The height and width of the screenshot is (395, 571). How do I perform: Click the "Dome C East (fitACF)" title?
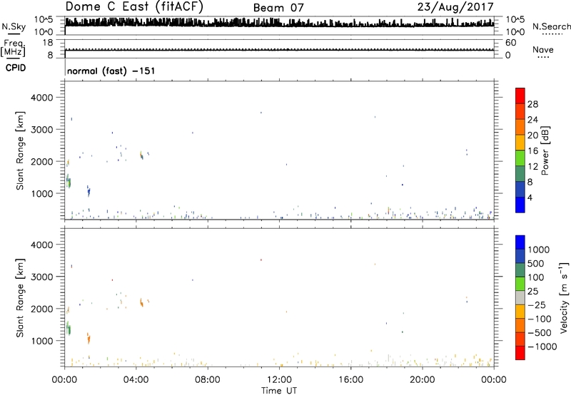pos(134,7)
